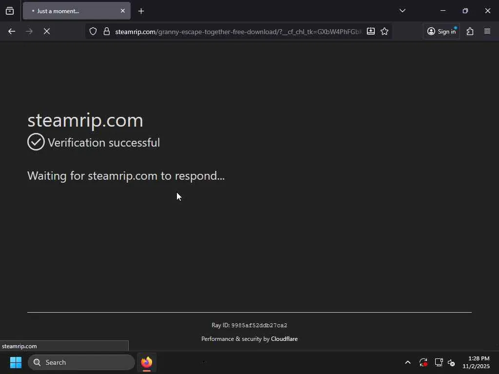View site security padlock information
The image size is (499, 374).
point(107,32)
